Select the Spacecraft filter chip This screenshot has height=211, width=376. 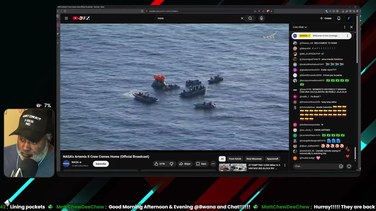click(273, 159)
